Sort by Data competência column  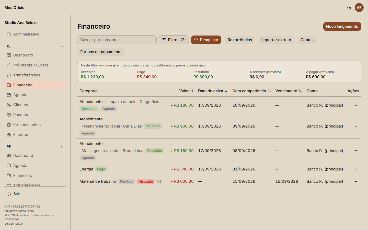click(x=251, y=91)
